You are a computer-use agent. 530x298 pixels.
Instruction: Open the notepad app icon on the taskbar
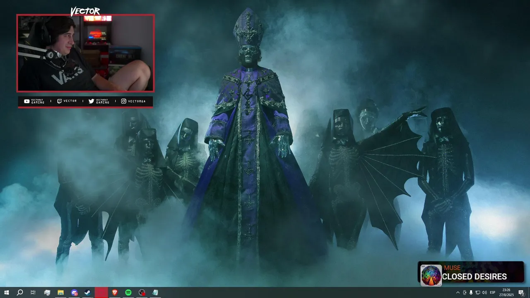pyautogui.click(x=155, y=293)
